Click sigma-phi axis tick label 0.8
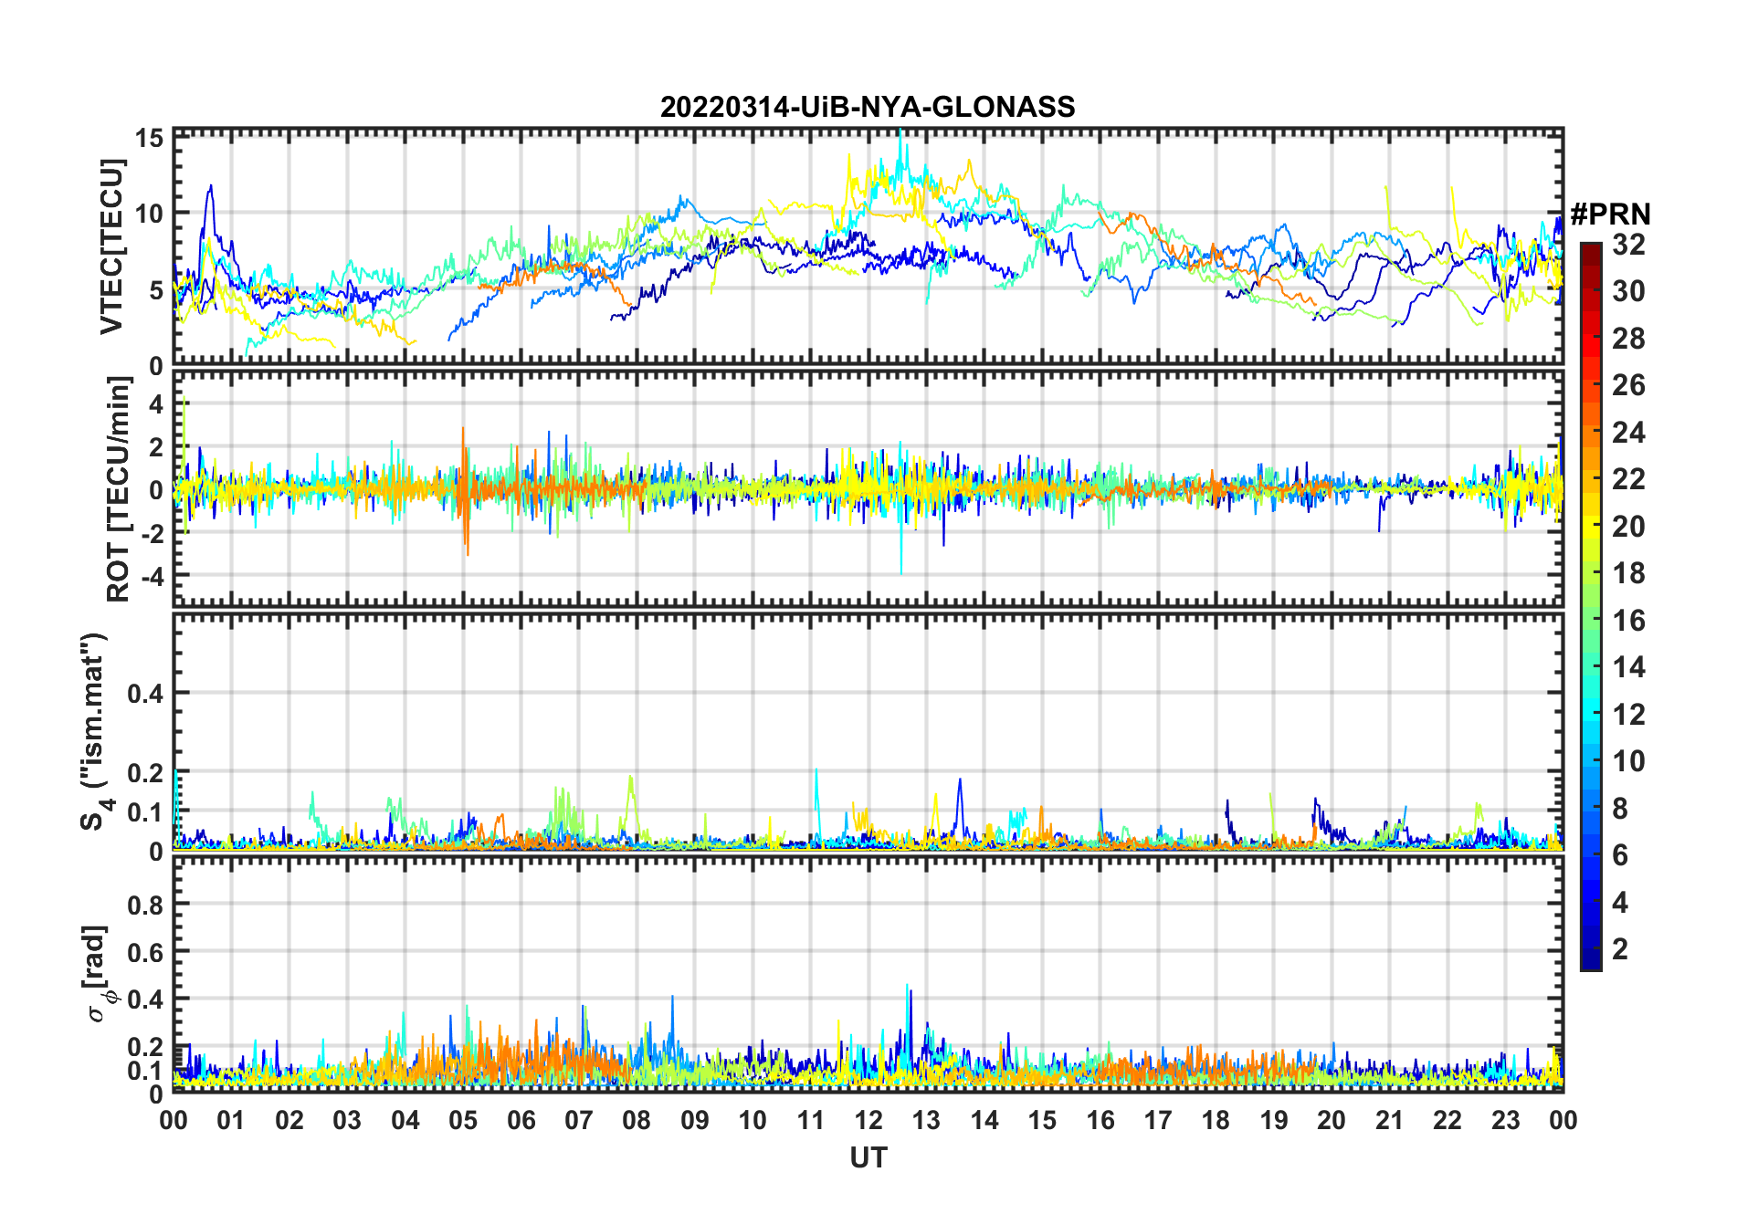Screen dimensions: 1737x1214 145,905
